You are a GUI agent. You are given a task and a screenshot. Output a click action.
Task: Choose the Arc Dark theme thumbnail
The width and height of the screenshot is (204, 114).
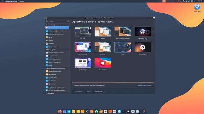pyautogui.click(x=83, y=32)
